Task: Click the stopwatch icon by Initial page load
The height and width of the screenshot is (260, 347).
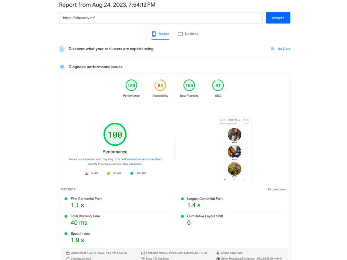Action: click(68, 259)
